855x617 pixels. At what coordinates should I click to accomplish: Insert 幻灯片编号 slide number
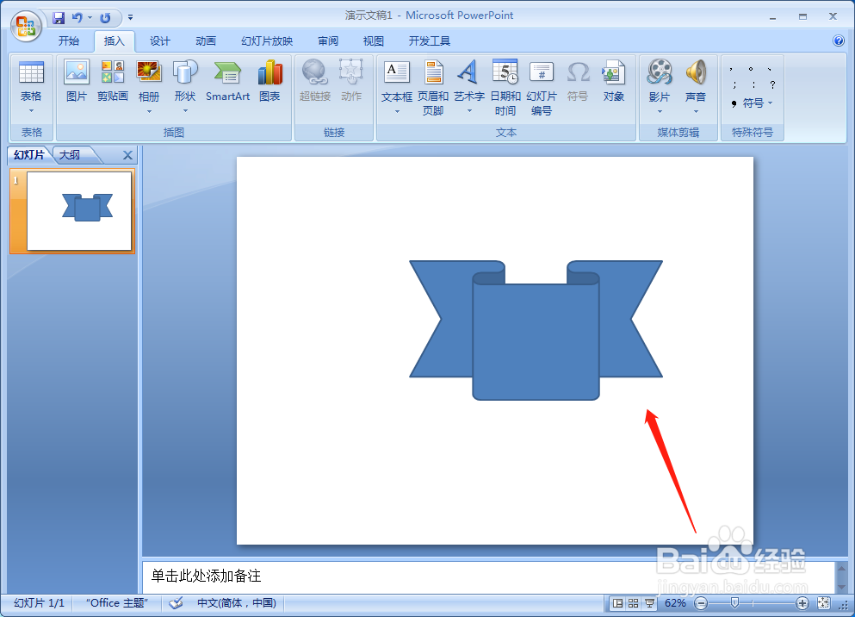542,87
